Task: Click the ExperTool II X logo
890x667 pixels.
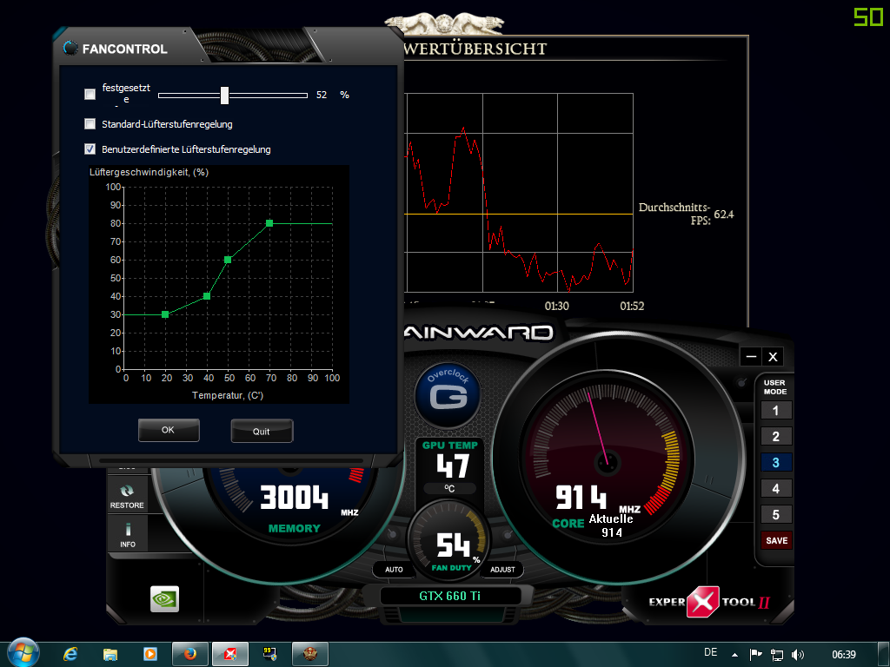Action: (x=702, y=602)
